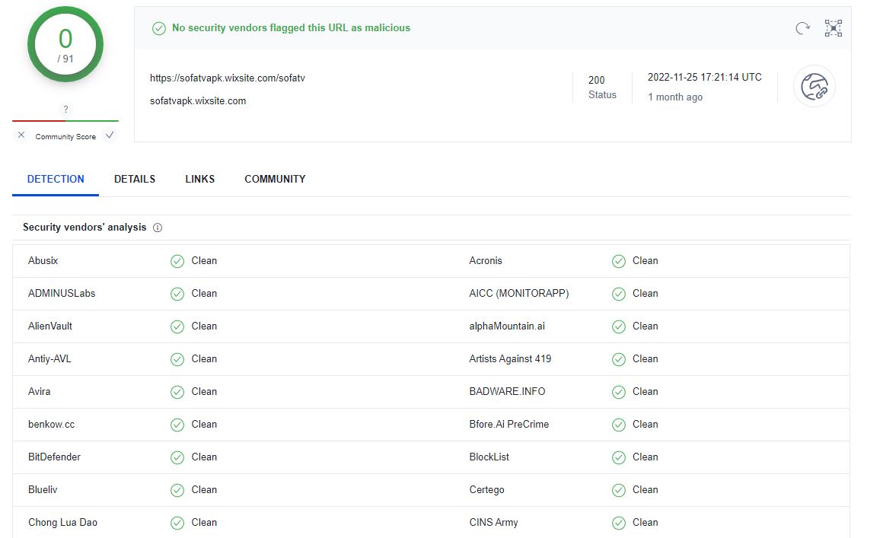Click the info icon beside Security vendors' analysis
Image resolution: width=883 pixels, height=538 pixels.
point(158,228)
